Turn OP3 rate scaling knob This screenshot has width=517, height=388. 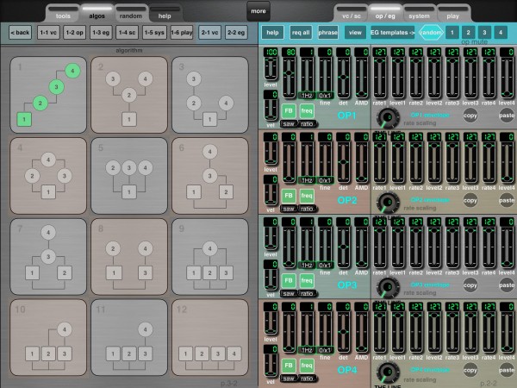(388, 288)
